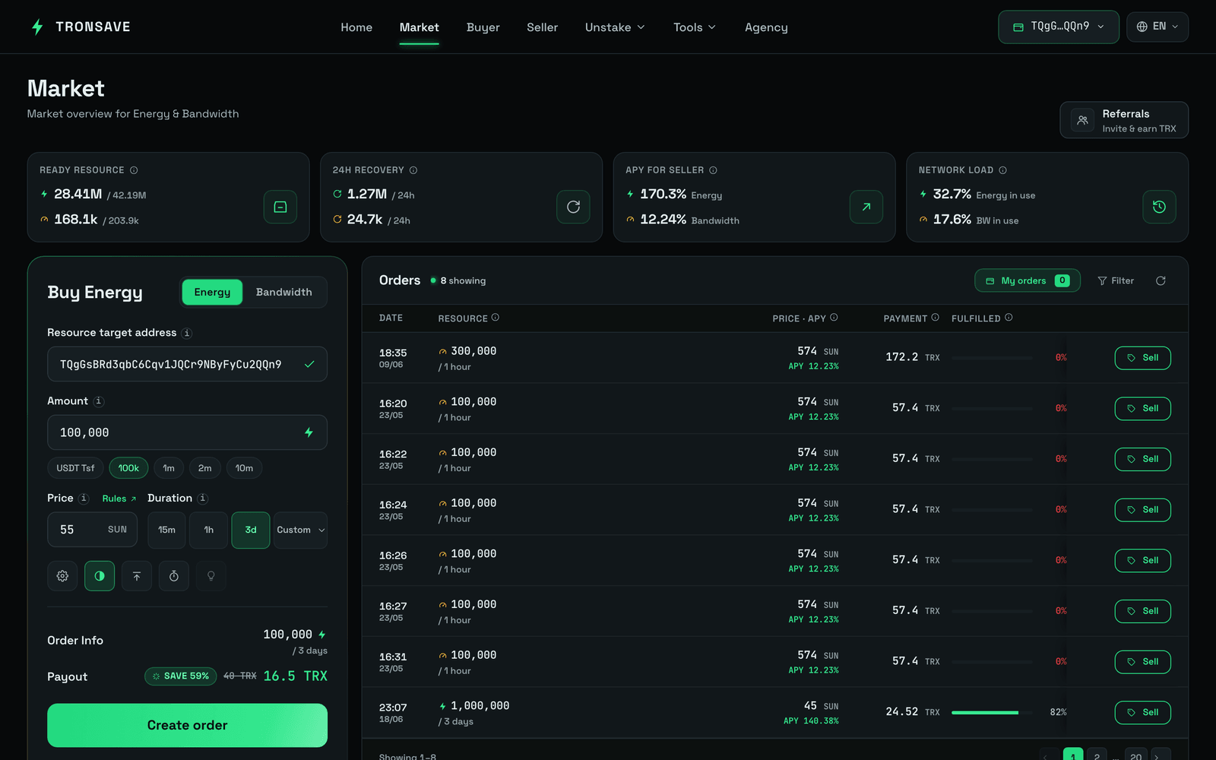1216x760 pixels.
Task: Toggle the half-circle contrast option
Action: click(100, 576)
